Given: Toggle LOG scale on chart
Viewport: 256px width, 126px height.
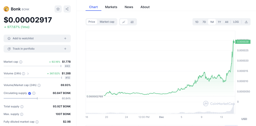Looking at the screenshot, I should (236, 22).
